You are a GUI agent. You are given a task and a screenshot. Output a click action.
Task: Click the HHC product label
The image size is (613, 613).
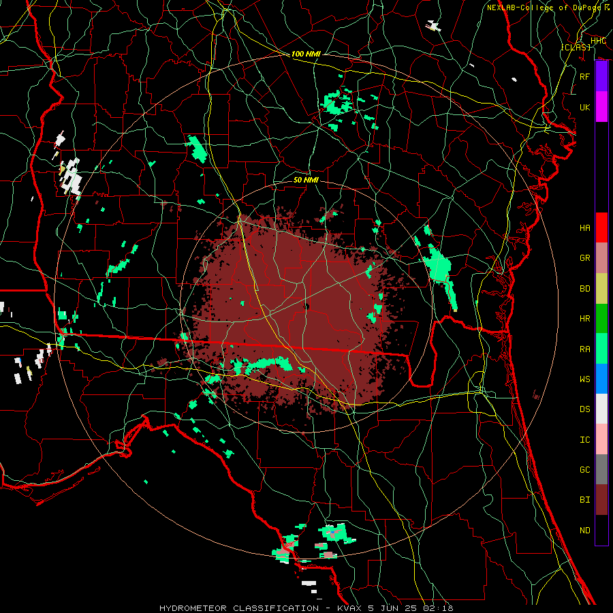[598, 41]
